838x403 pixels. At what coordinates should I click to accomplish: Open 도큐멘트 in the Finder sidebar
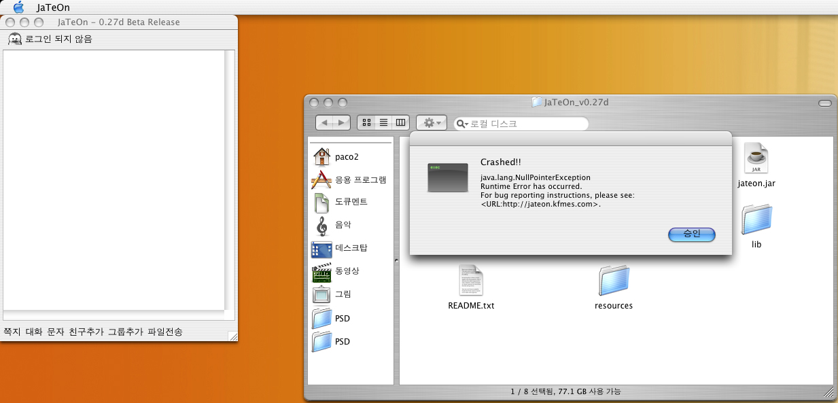(340, 203)
